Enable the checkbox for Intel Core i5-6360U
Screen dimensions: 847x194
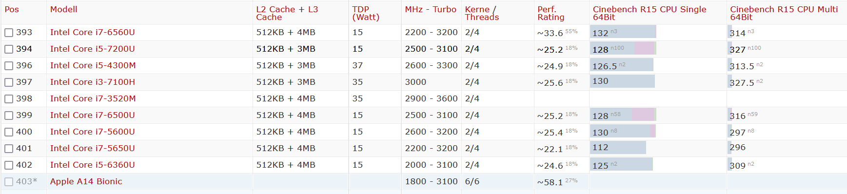pyautogui.click(x=9, y=165)
